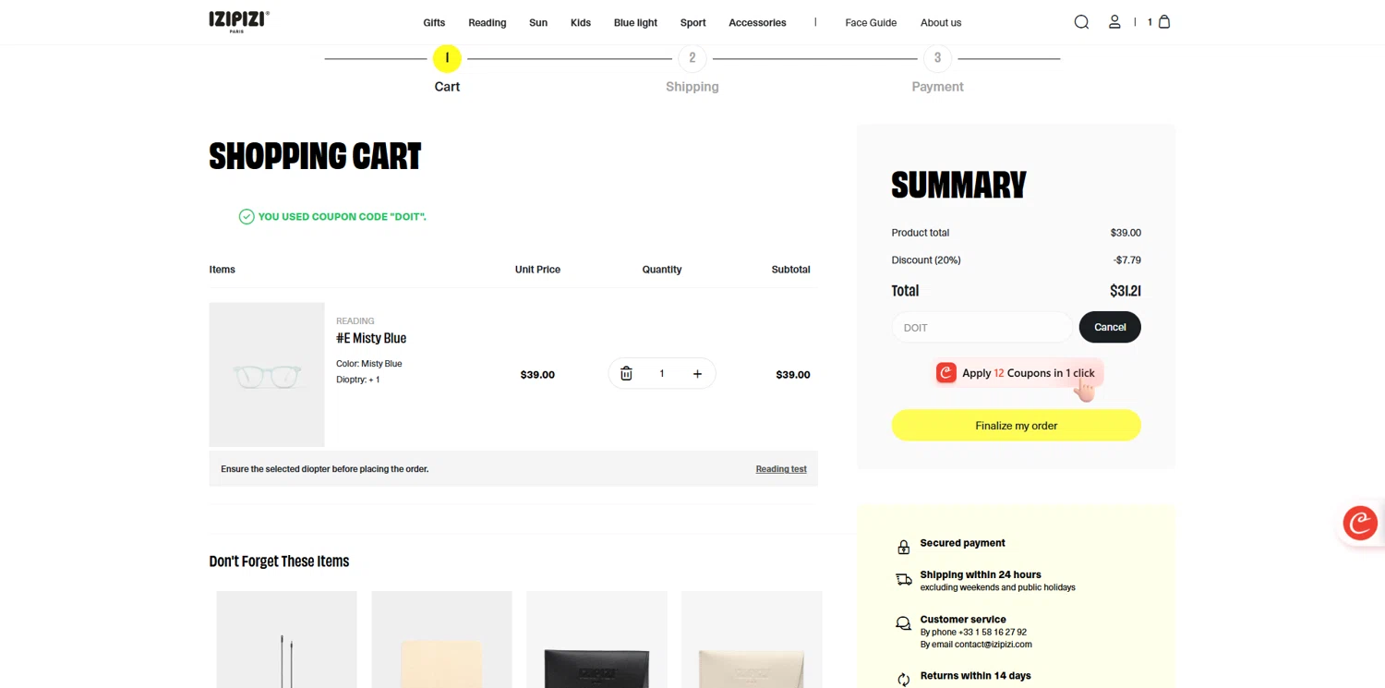
Task: Click the Unit Price column header
Action: click(x=537, y=270)
